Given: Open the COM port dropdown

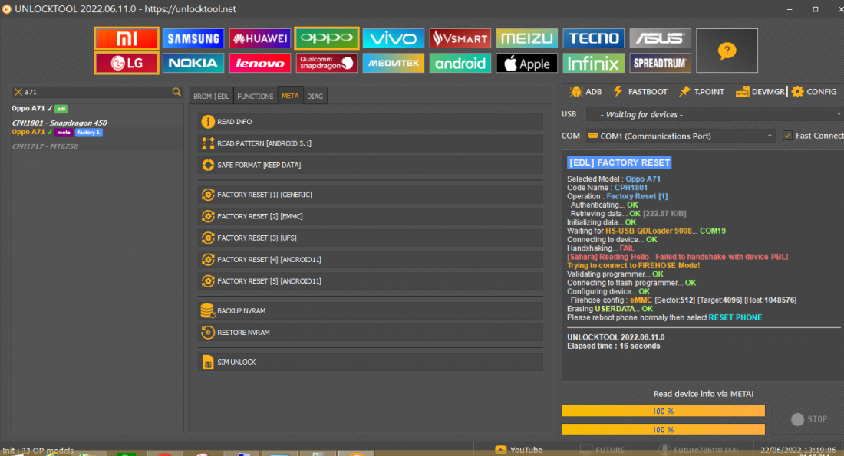Looking at the screenshot, I should 681,136.
